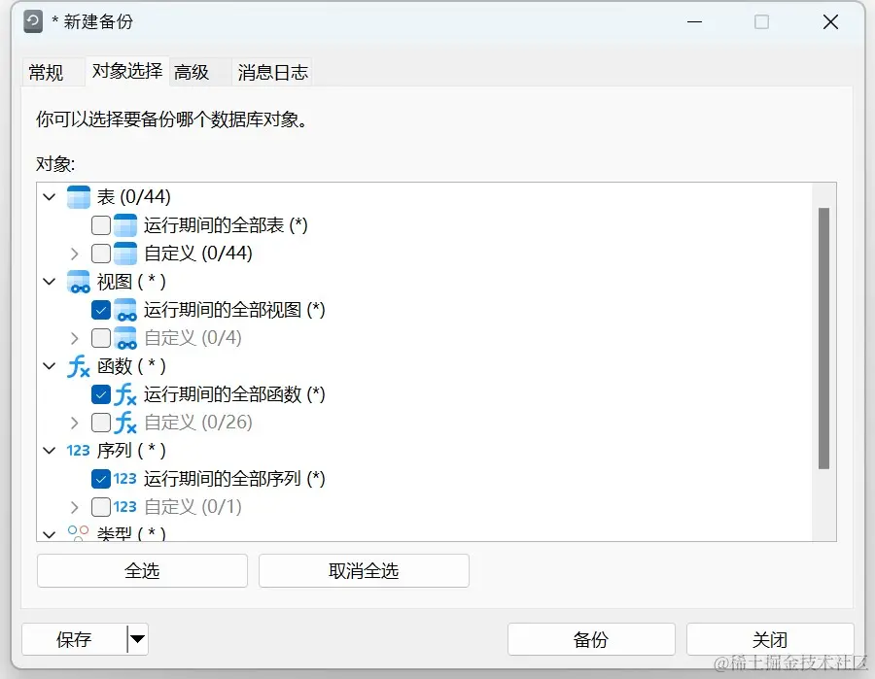Select the 序列 ( * ) label
The height and width of the screenshot is (679, 875).
[x=131, y=451]
